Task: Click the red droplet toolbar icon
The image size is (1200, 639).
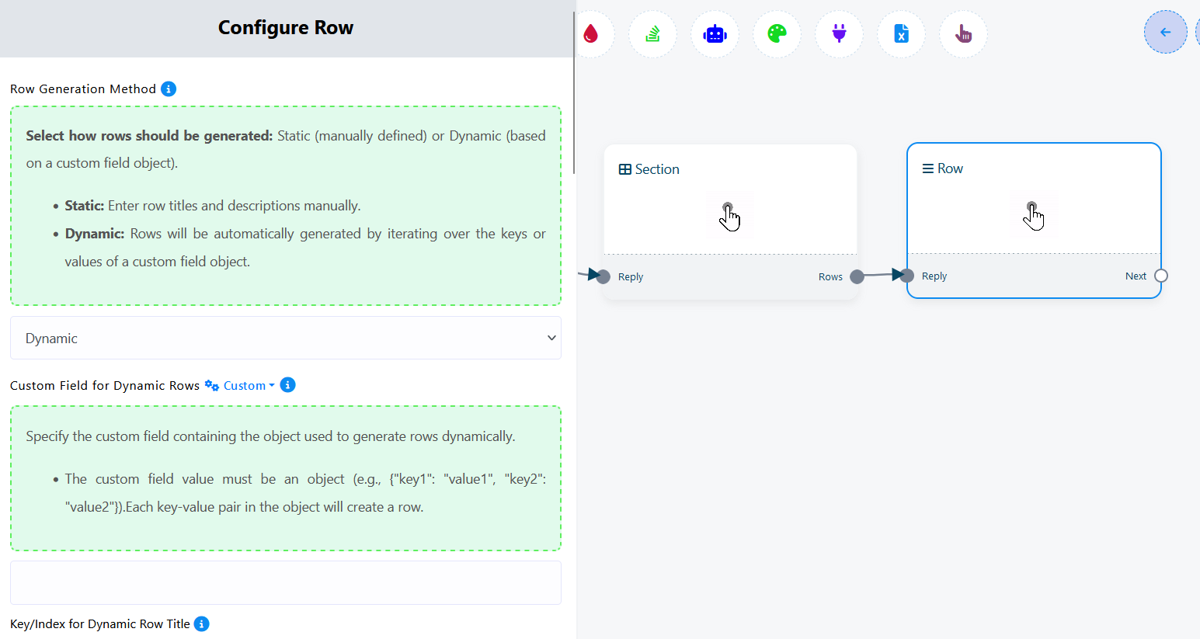Action: point(591,33)
